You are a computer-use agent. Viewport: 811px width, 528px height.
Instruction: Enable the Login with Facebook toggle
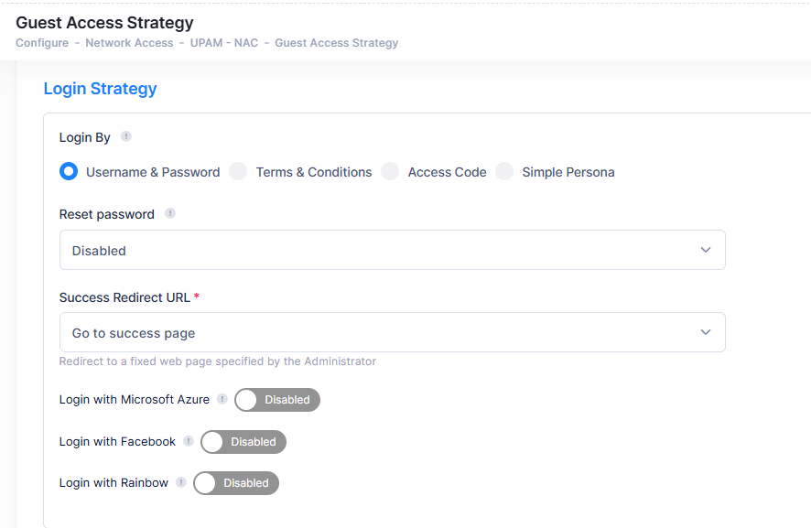point(243,442)
